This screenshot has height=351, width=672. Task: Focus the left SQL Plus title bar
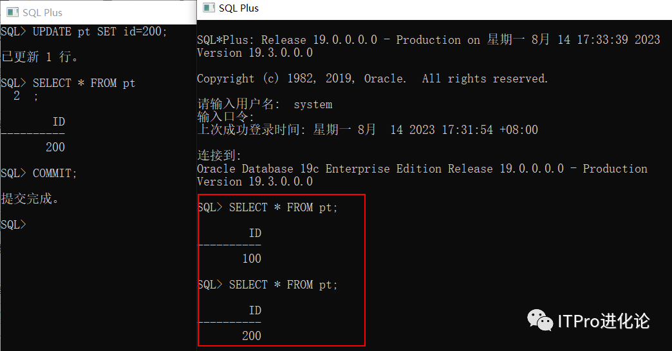[97, 12]
